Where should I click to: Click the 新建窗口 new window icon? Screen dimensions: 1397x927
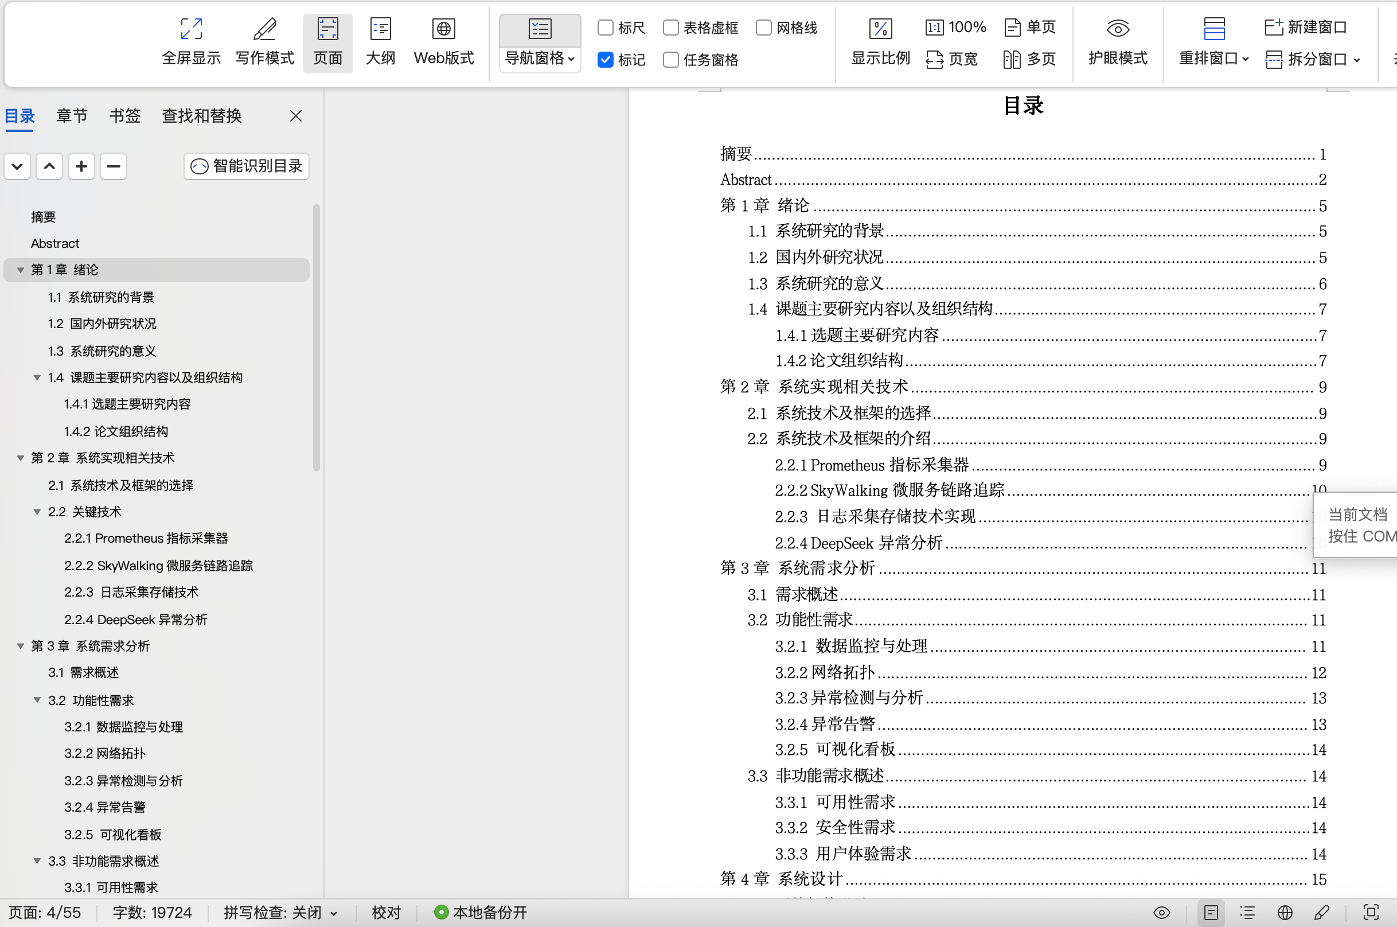[1274, 27]
